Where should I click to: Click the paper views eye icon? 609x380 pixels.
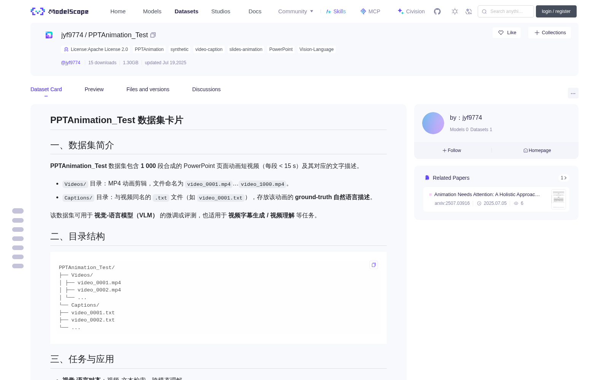516,203
